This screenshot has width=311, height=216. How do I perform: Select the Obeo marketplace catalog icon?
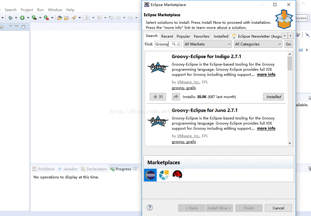(x=164, y=175)
